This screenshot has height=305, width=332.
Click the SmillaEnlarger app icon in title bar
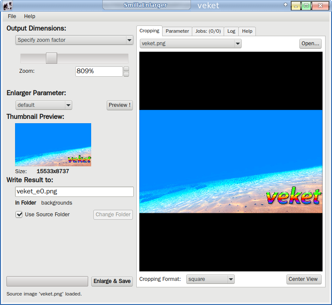pyautogui.click(x=8, y=6)
